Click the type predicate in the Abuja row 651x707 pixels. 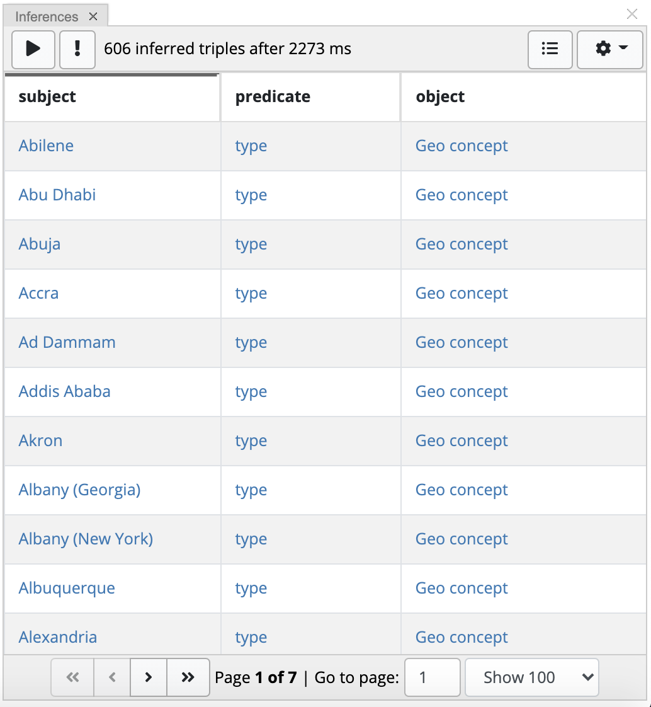pyautogui.click(x=251, y=244)
